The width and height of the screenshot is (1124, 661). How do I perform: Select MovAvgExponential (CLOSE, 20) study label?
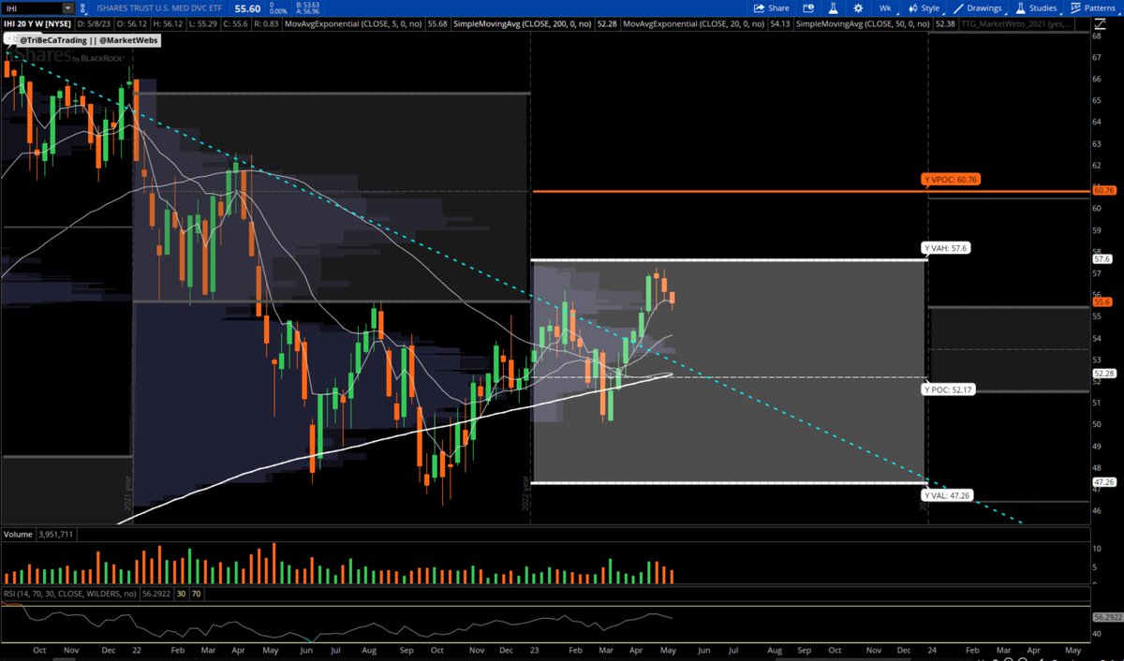[x=694, y=24]
